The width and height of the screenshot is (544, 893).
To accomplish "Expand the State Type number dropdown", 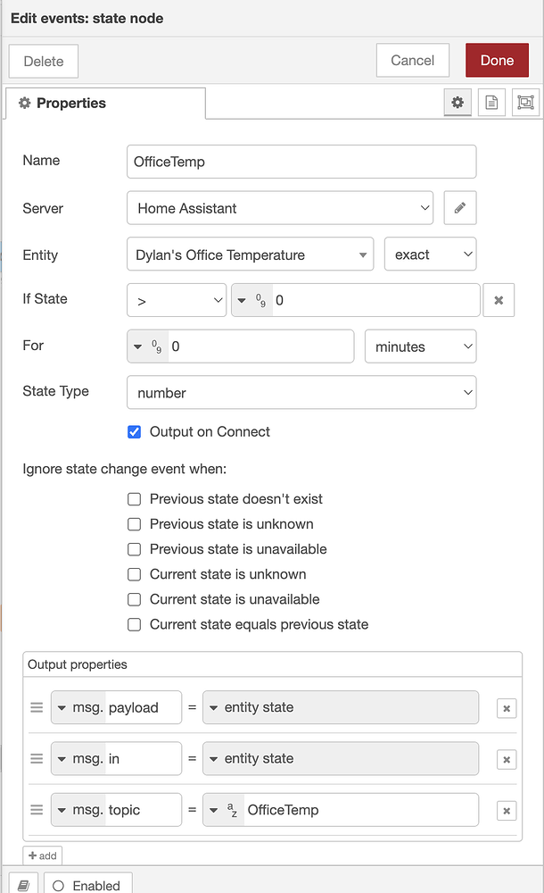I will (x=301, y=392).
